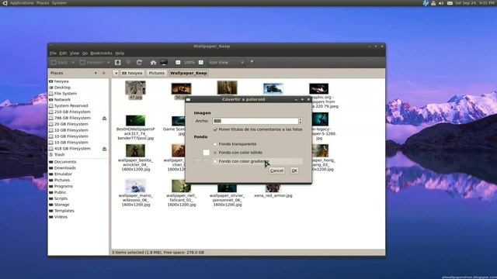Click the Bluetooth icon in top panel

[x=426, y=3]
